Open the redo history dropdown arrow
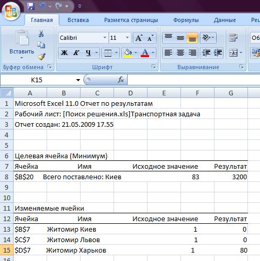This screenshot has width=260, height=261. (66, 7)
